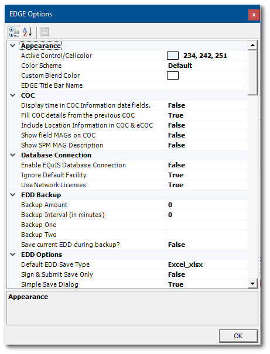Sort properties alphabetically with A-Z icon
This screenshot has height=354, width=270.
click(x=28, y=32)
